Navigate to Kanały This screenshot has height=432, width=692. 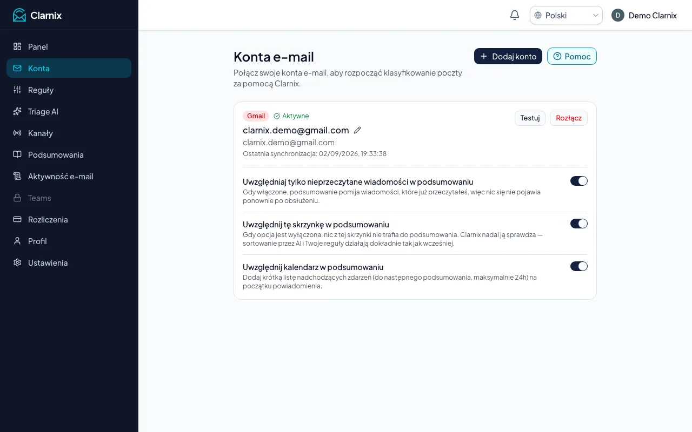point(69,133)
